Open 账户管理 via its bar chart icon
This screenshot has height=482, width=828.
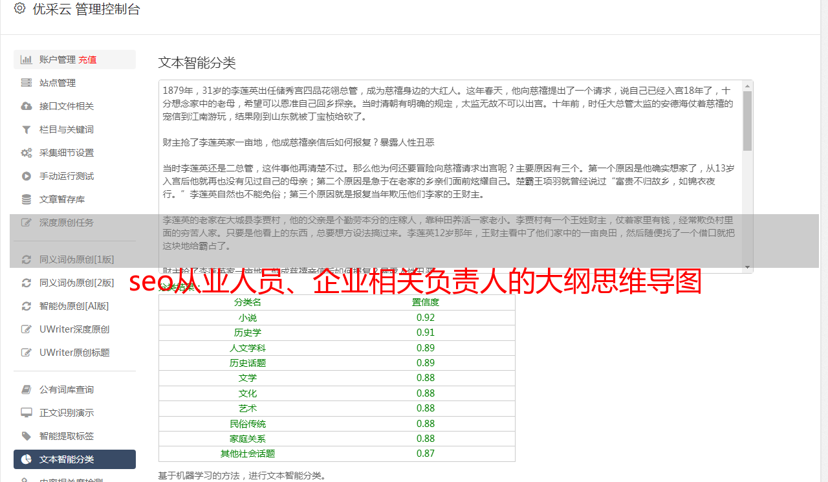point(27,60)
